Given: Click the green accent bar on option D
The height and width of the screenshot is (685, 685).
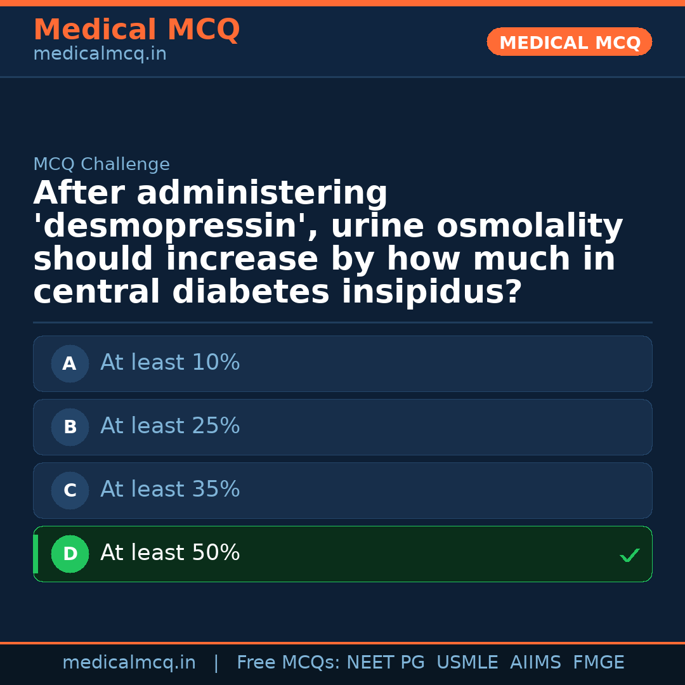Looking at the screenshot, I should 36,554.
